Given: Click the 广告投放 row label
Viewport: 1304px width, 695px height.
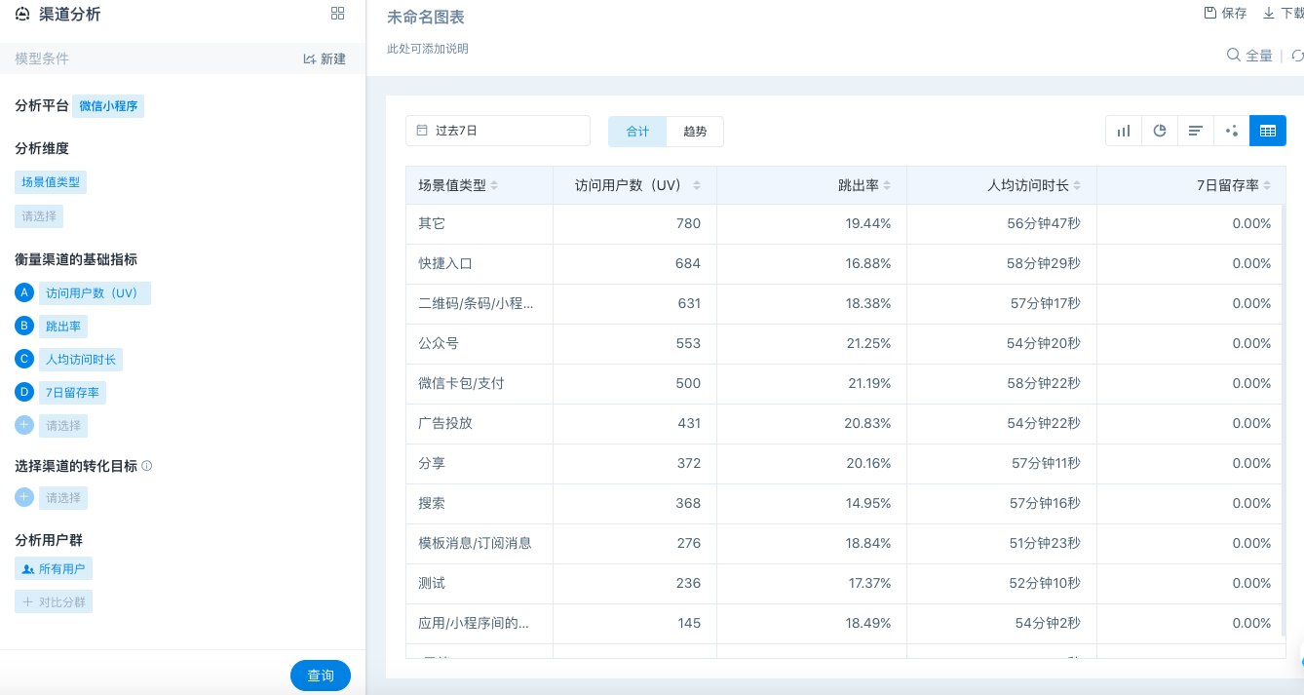Looking at the screenshot, I should [445, 423].
